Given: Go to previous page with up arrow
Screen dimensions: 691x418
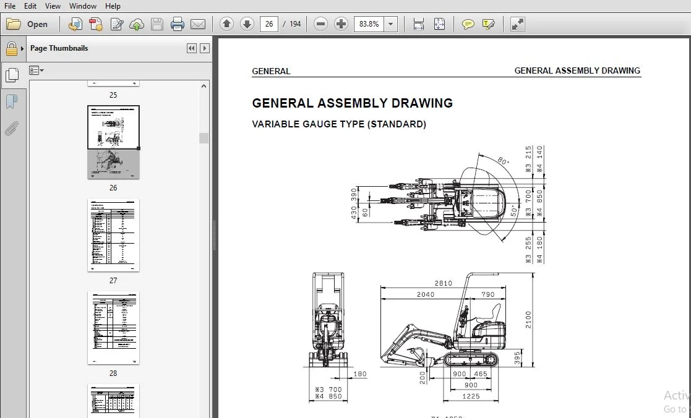Looking at the screenshot, I should [x=226, y=23].
